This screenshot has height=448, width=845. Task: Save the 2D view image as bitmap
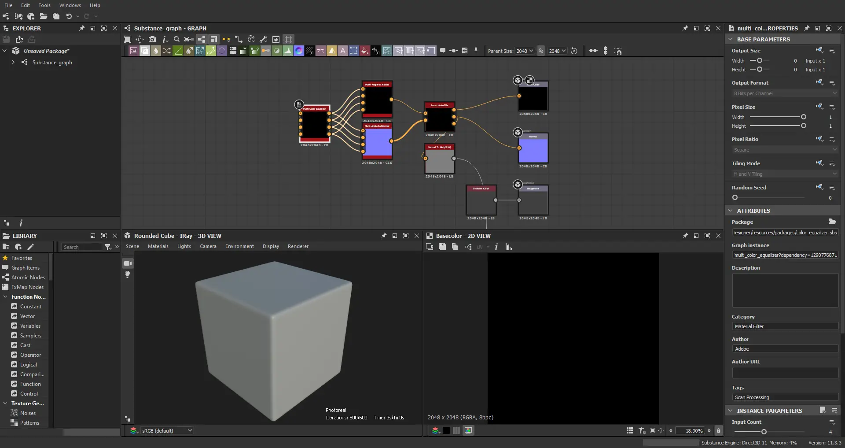coord(442,247)
